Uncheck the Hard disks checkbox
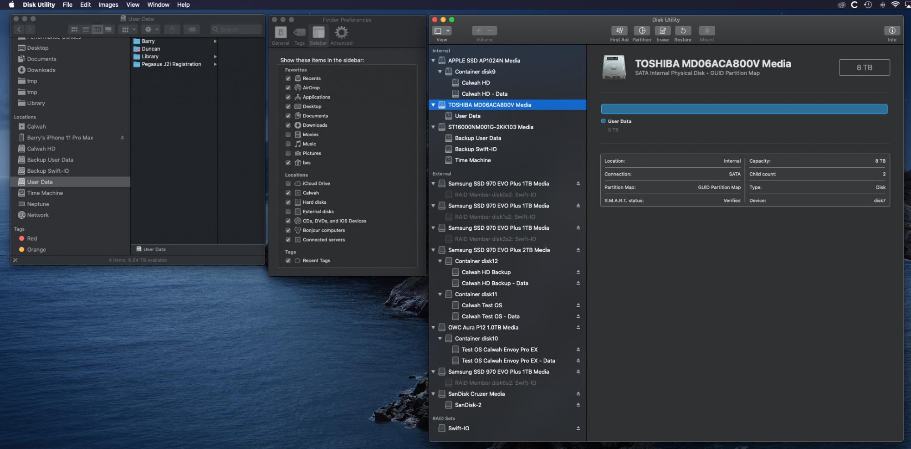Screen dimensions: 911x449 tap(288, 202)
